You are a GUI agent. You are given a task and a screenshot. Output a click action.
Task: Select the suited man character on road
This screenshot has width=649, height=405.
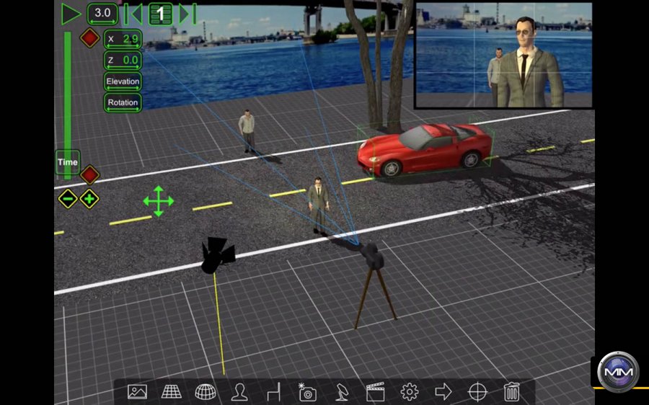[318, 205]
